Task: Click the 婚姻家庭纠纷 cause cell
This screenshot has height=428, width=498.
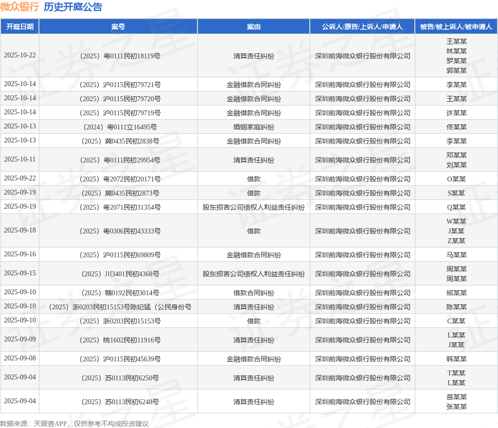Action: point(253,127)
